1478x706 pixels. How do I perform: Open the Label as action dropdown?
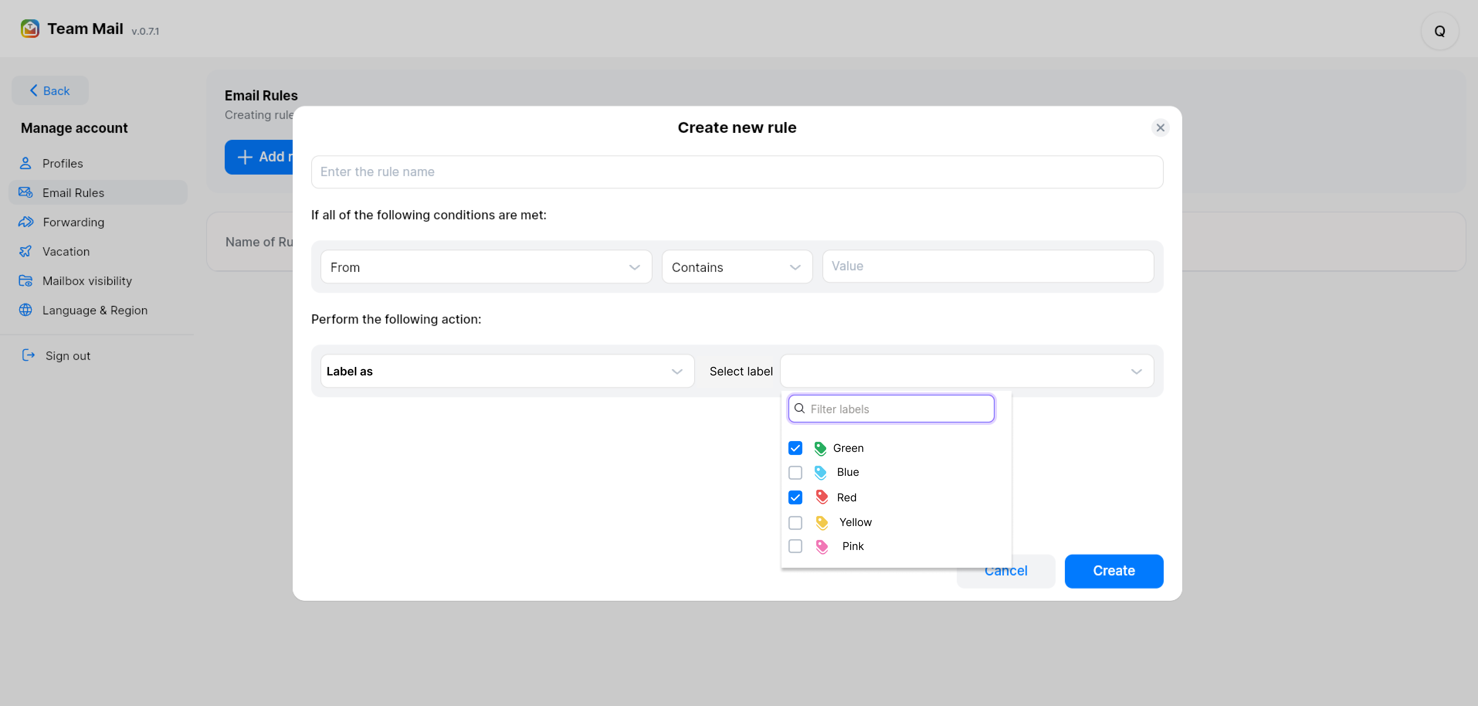coord(507,372)
